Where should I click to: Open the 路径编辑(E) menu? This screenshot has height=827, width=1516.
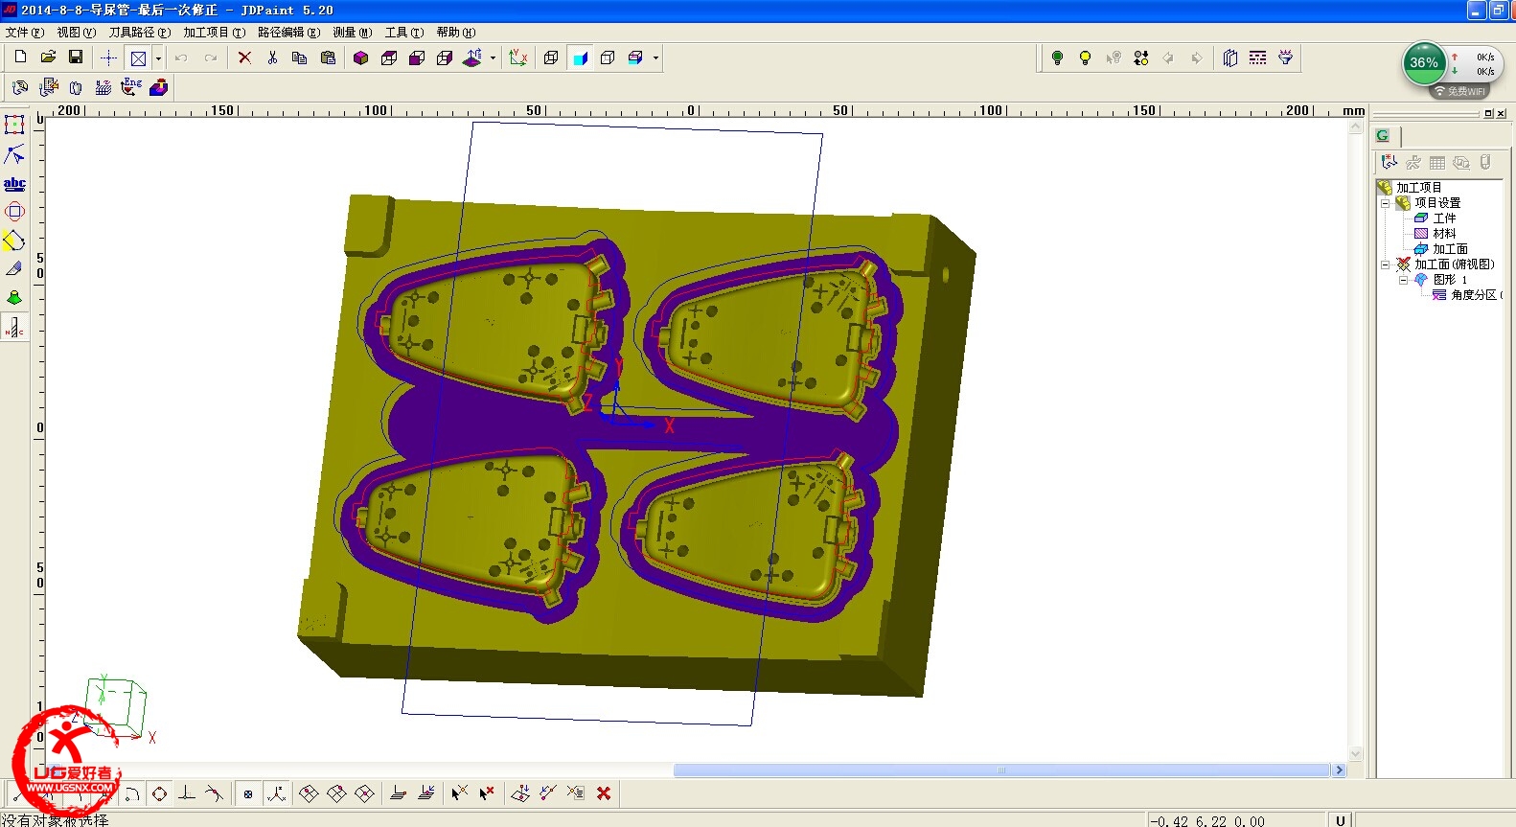click(x=289, y=33)
